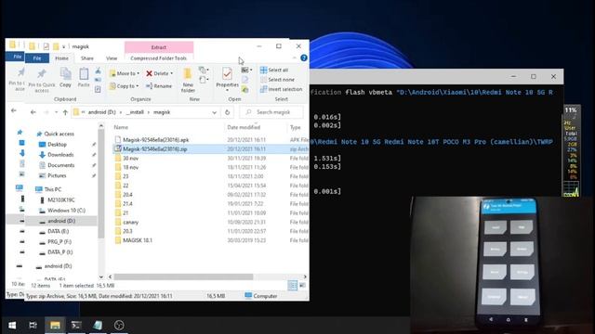Click the Edit icon in the Open group

pyautogui.click(x=245, y=80)
